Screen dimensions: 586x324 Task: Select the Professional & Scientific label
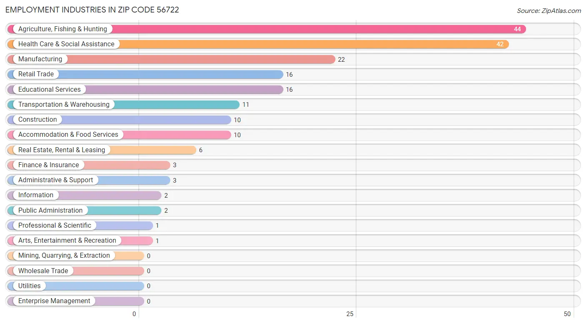point(55,226)
